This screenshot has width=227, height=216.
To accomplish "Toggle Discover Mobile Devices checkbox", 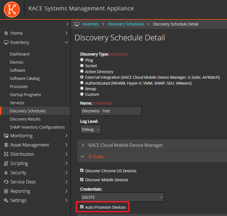I will (82, 180).
